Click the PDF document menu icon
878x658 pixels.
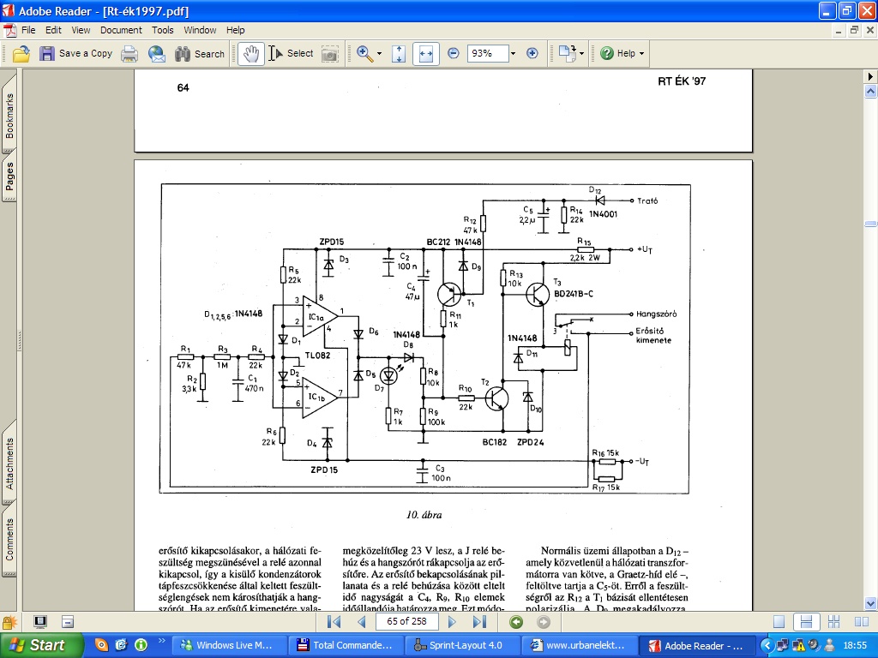[x=10, y=30]
